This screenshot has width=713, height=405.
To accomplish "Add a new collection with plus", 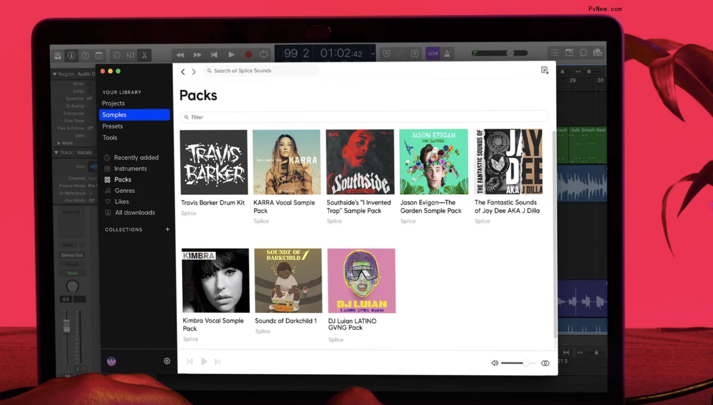I will (x=167, y=229).
